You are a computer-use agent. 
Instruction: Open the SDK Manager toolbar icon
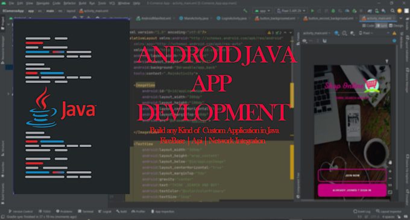tap(383, 11)
